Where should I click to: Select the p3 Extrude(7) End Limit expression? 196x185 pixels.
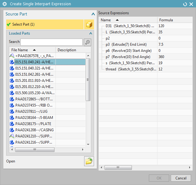click(146, 44)
